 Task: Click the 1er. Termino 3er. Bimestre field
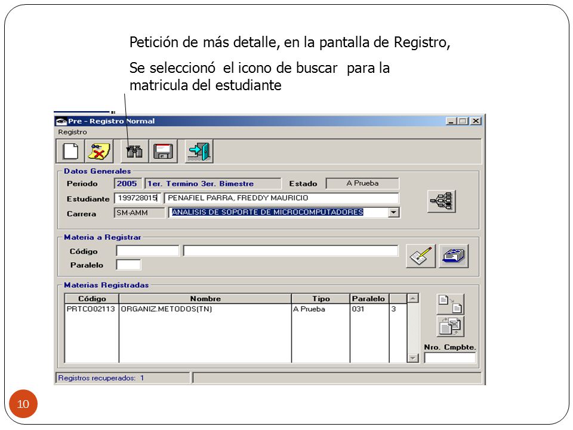coord(213,183)
